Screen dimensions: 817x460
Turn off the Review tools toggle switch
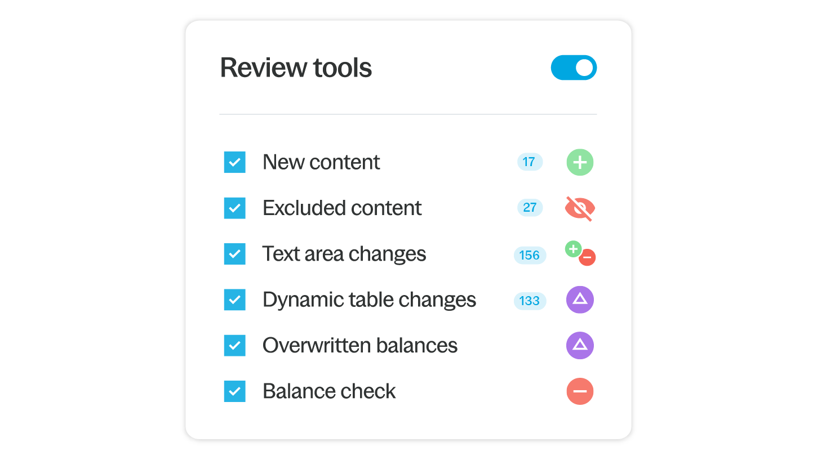point(574,68)
